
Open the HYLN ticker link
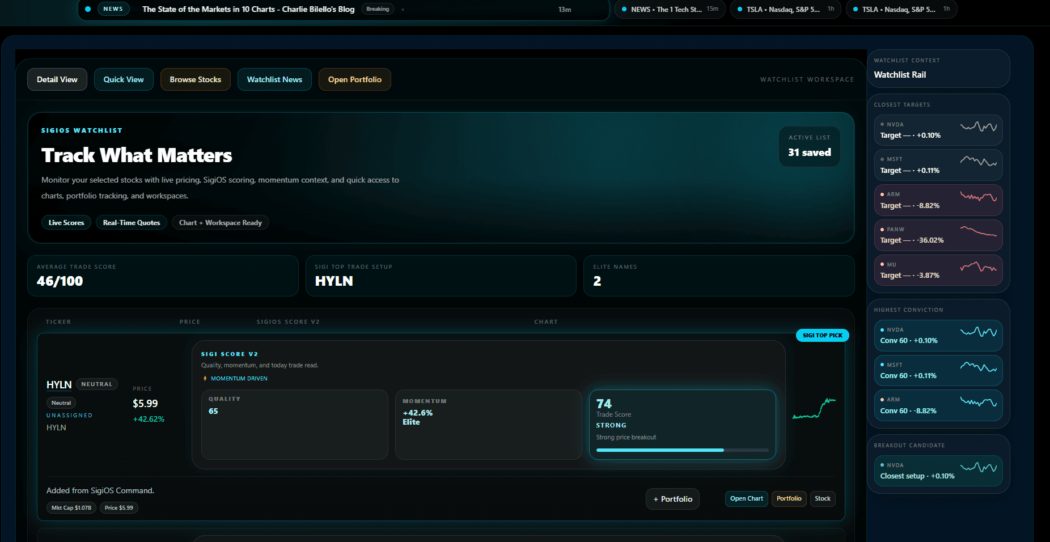coord(59,384)
